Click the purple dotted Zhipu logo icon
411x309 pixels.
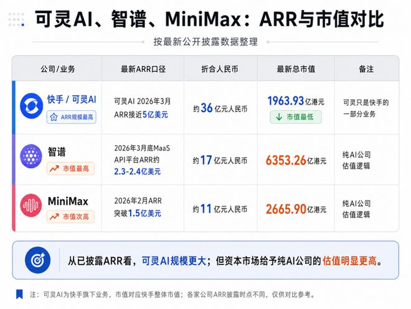click(x=31, y=156)
